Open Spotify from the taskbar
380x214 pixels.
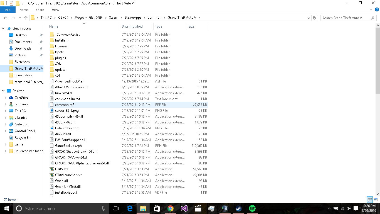pyautogui.click(x=252, y=208)
